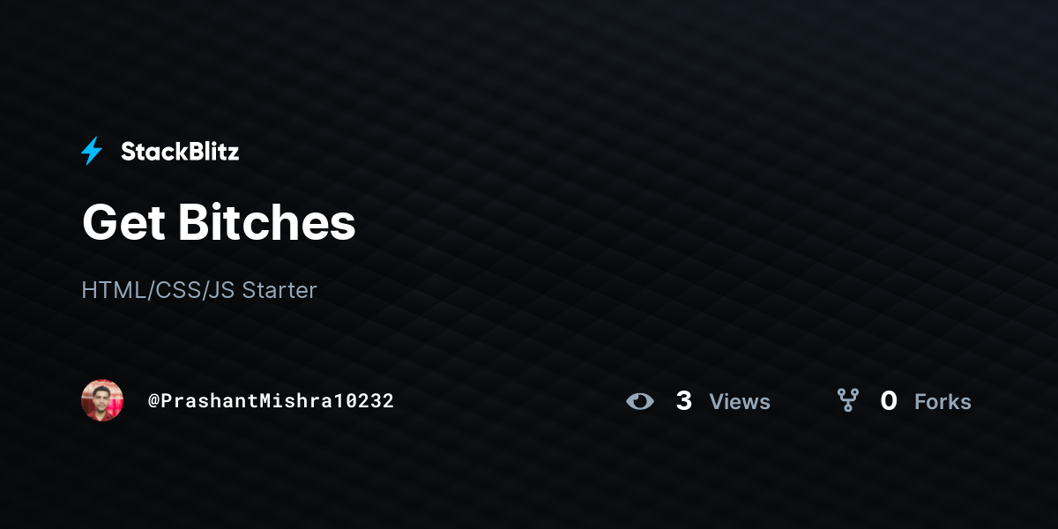
Task: Click the 'HTML/CSS/JS' part of the subtitle
Action: point(159,290)
